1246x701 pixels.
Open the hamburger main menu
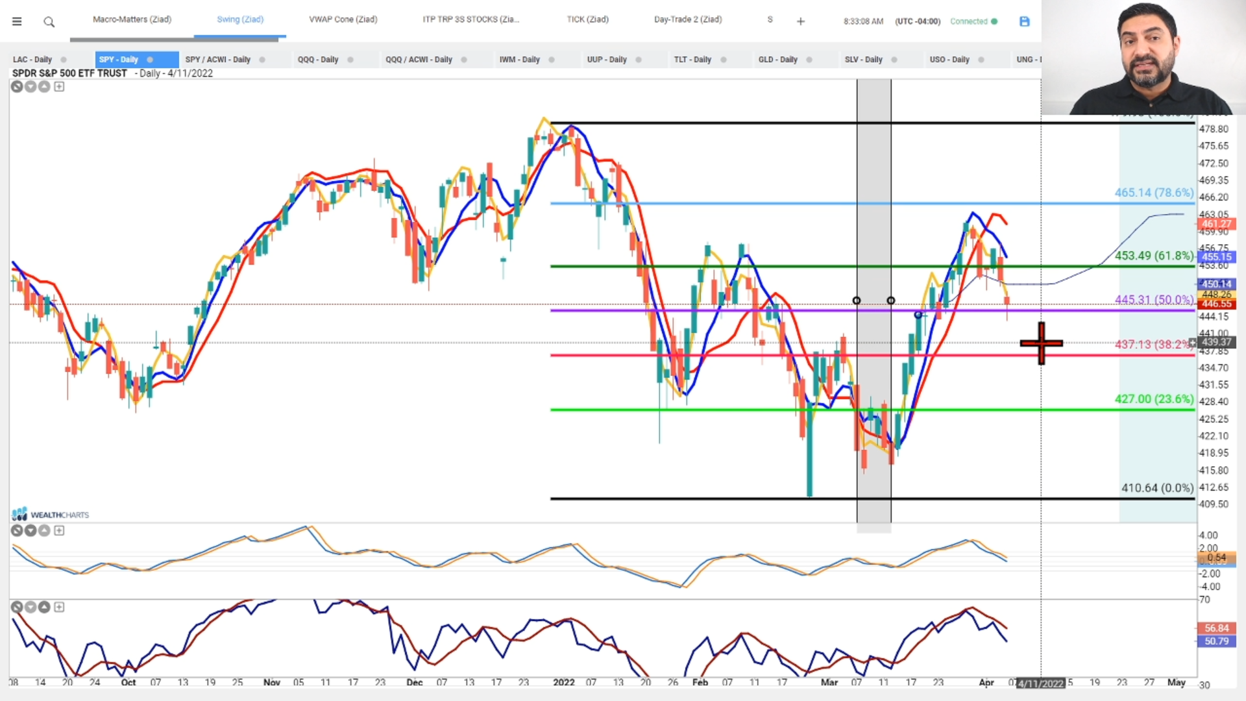[x=17, y=21]
